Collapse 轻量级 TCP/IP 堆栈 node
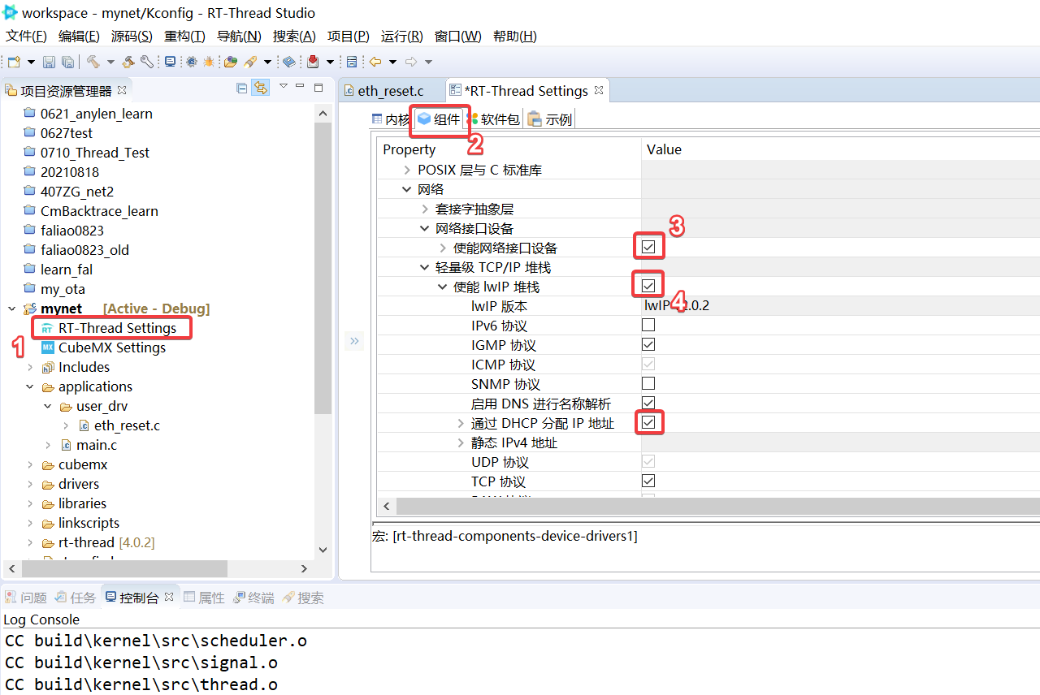1040x695 pixels. 425,267
